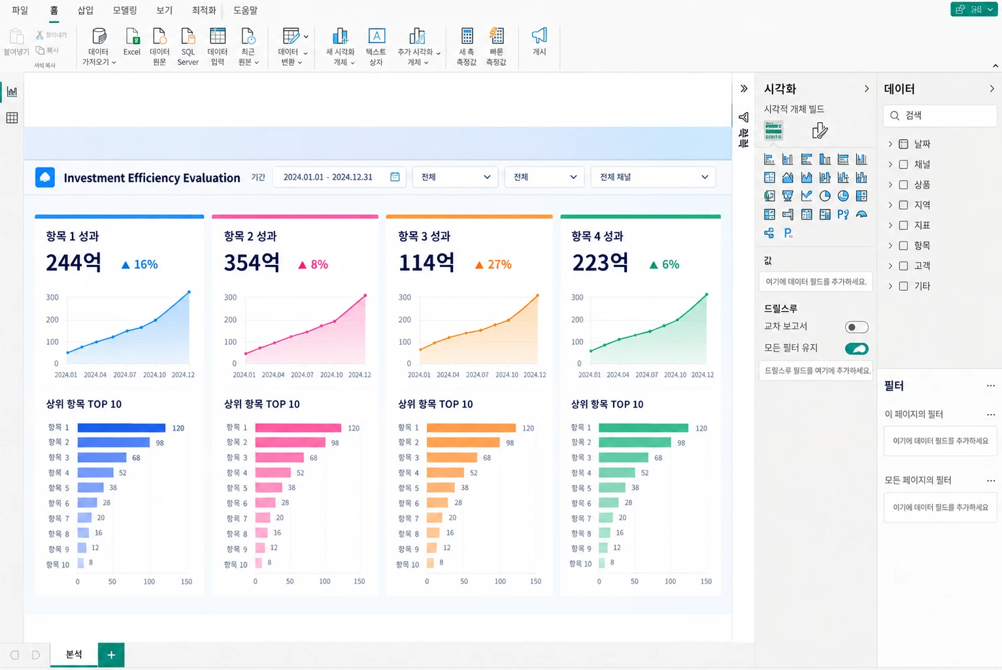Screen dimensions: 1002x670
Task: Add a new page with plus button
Action: [x=111, y=654]
